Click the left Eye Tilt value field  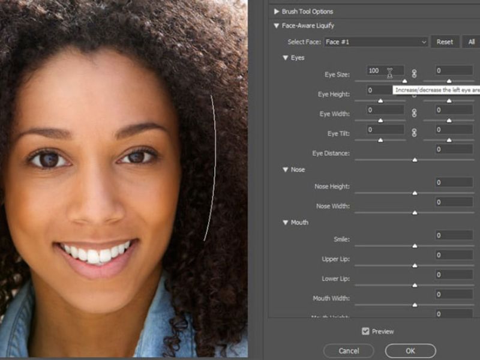click(385, 130)
